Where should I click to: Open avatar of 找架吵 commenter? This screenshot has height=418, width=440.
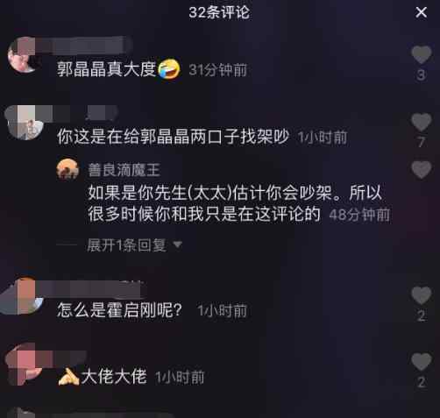(x=25, y=123)
